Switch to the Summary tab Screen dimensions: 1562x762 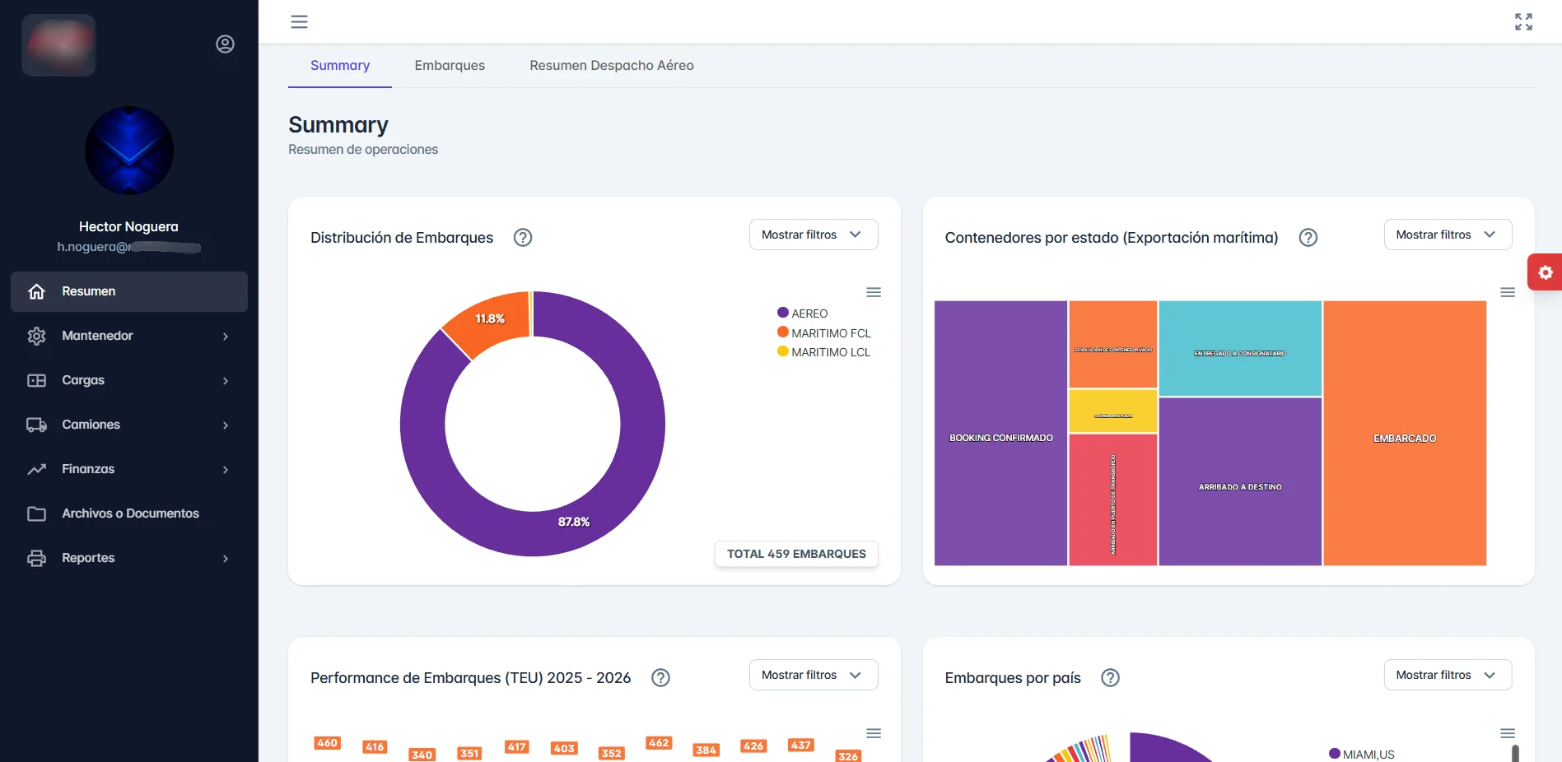[x=340, y=66]
